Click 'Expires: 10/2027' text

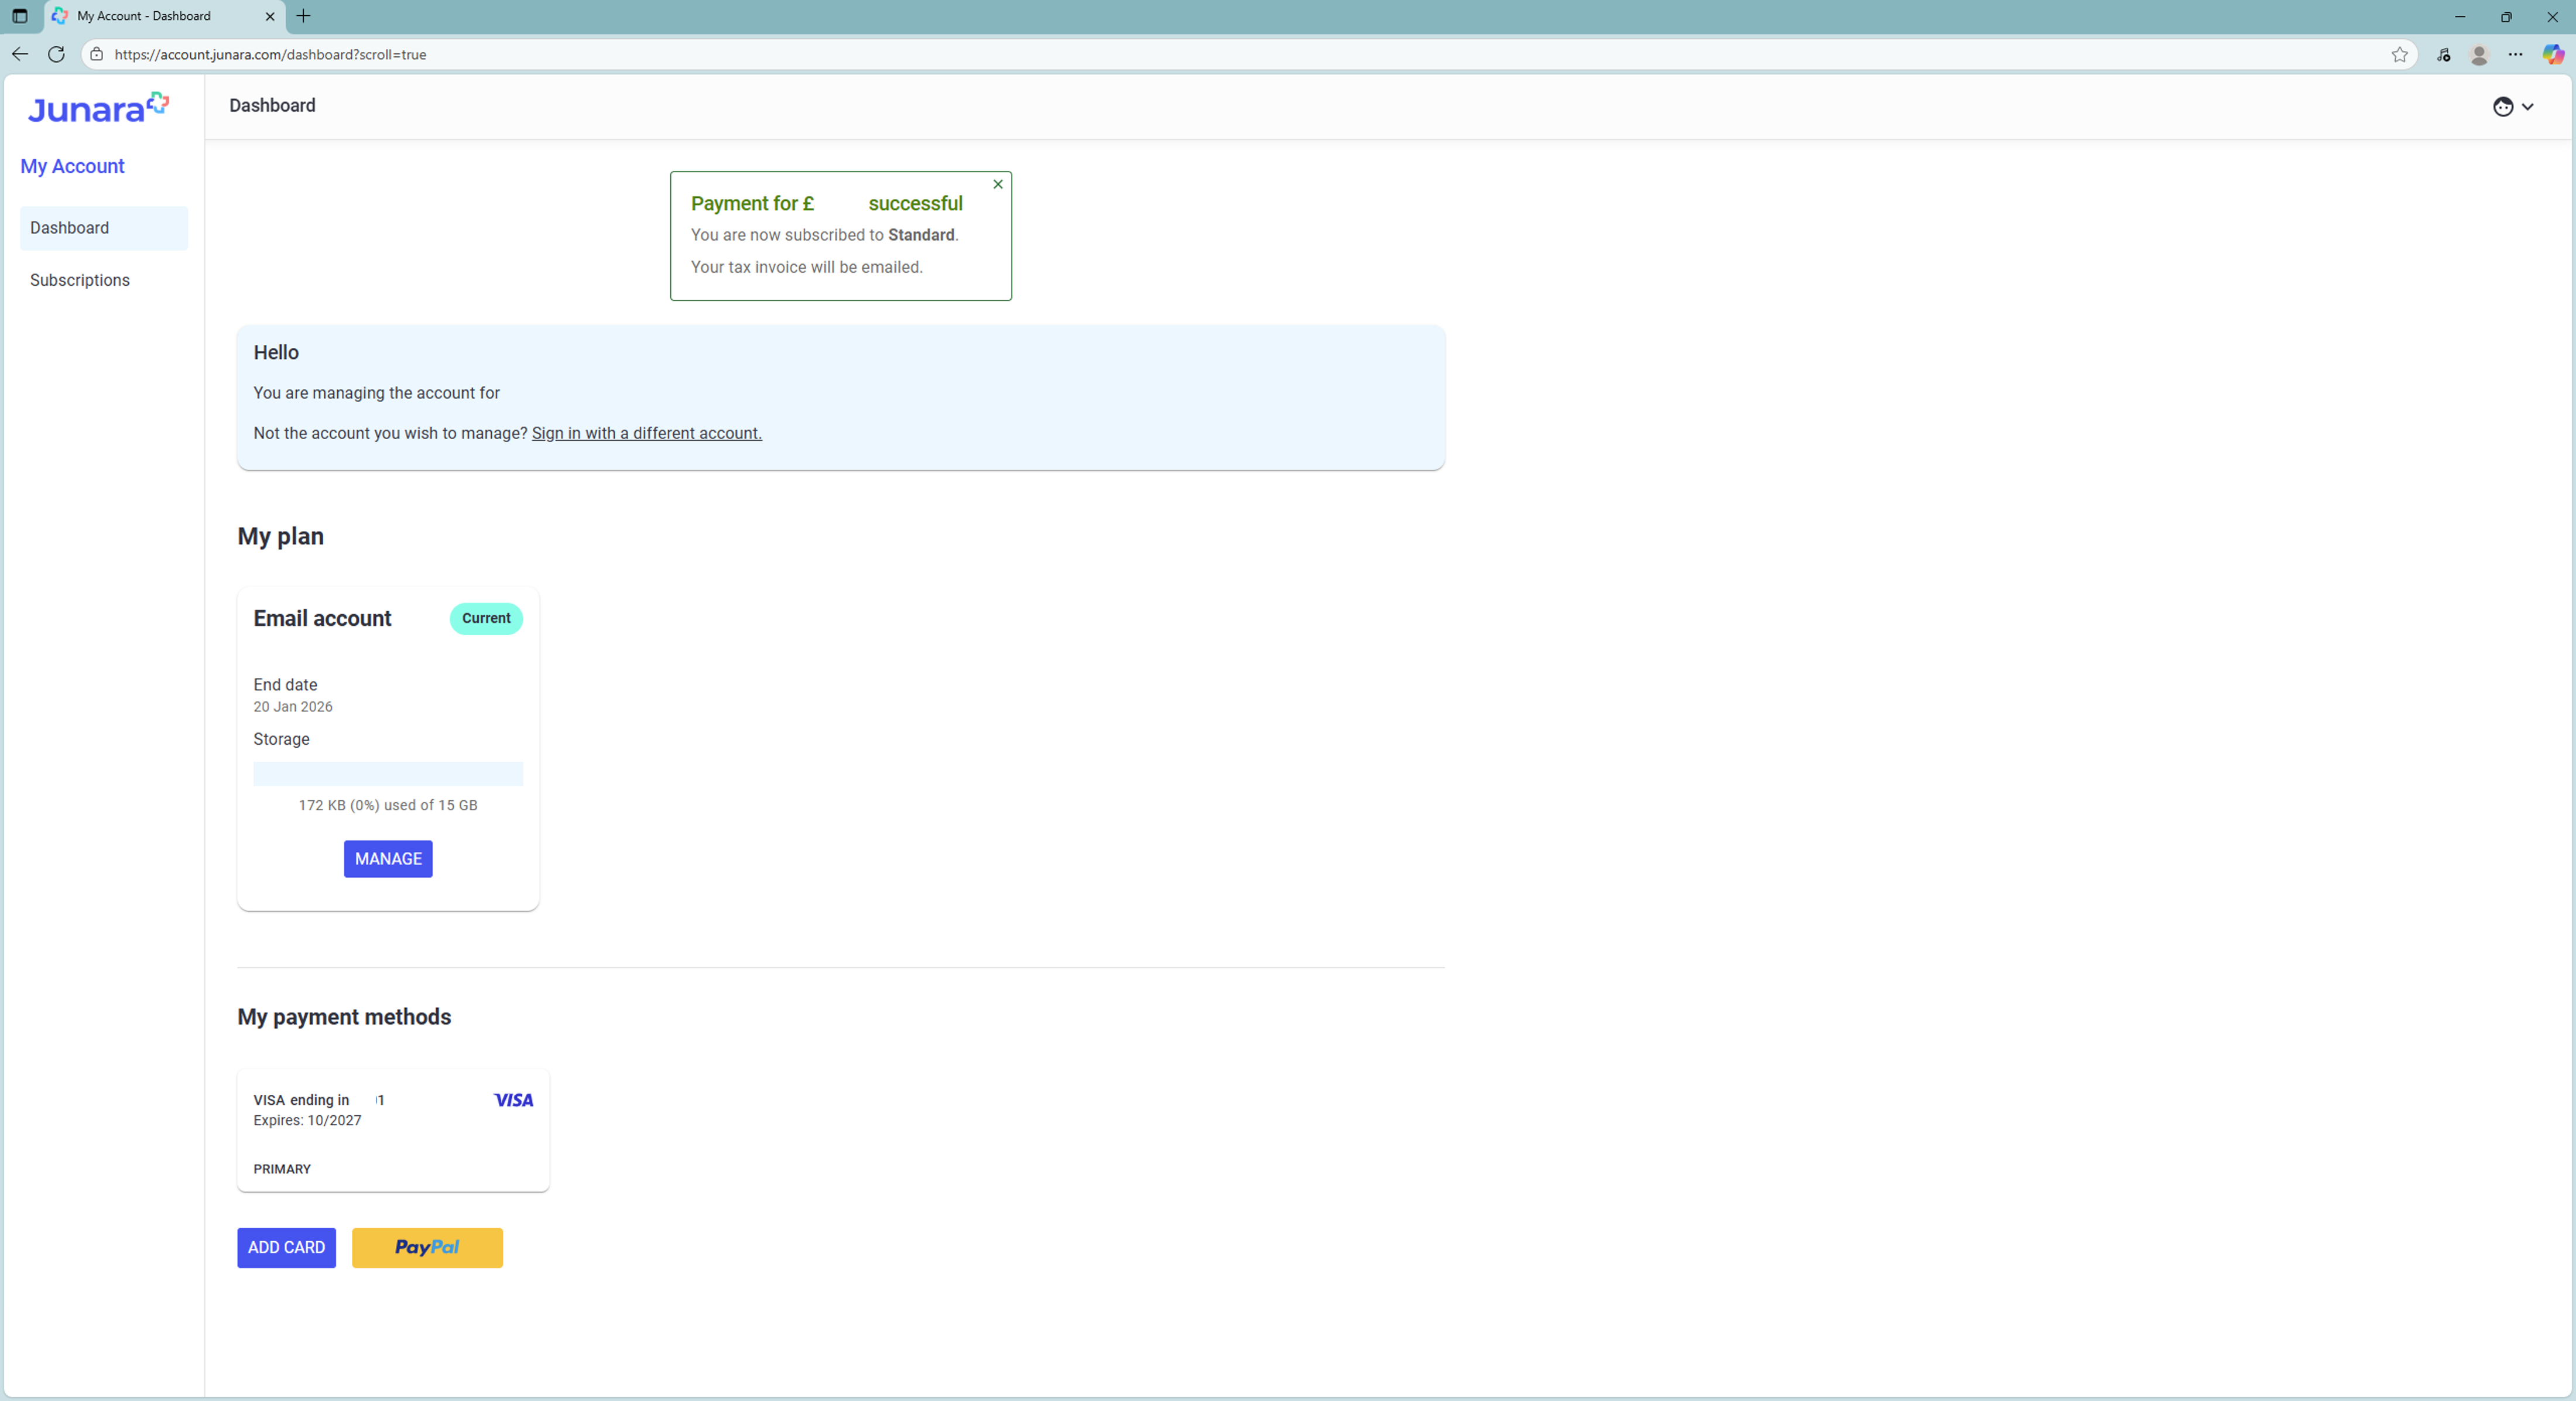(307, 1120)
